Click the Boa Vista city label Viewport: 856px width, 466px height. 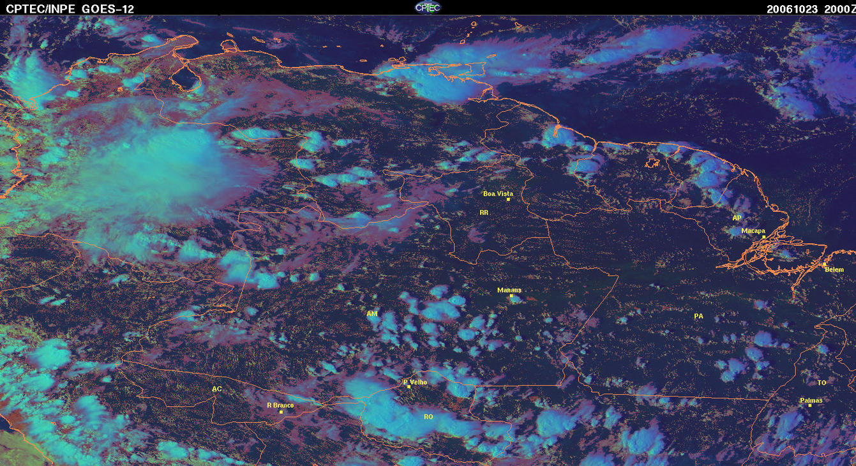pos(498,193)
